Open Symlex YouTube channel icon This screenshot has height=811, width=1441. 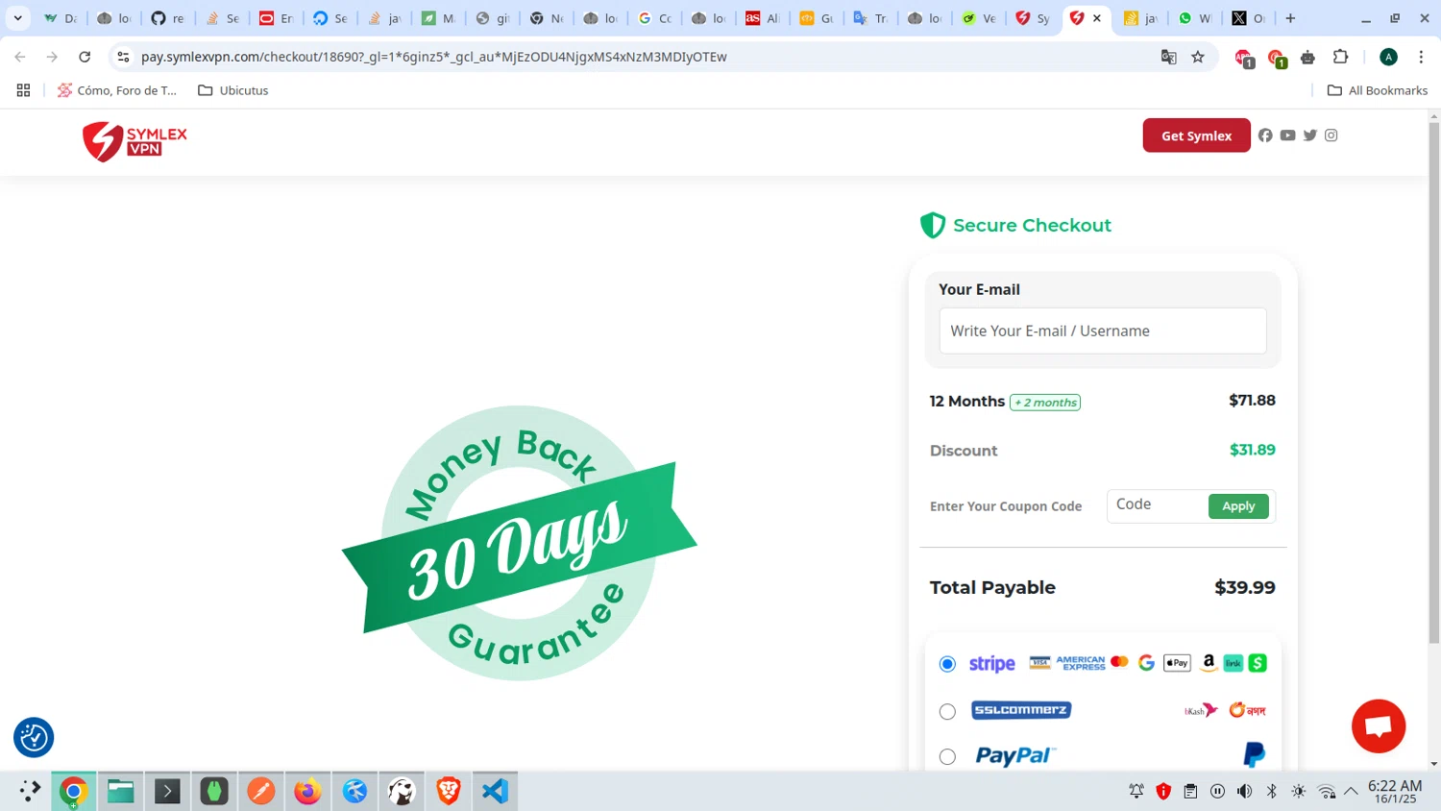(x=1287, y=135)
